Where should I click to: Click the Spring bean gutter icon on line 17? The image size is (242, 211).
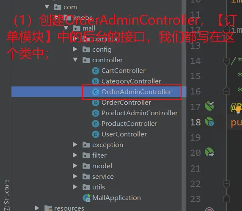click(209, 106)
